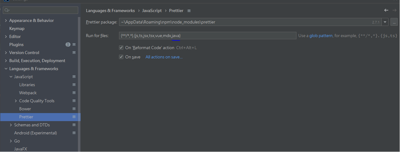Click the 'Run for files:' label

click(x=97, y=36)
